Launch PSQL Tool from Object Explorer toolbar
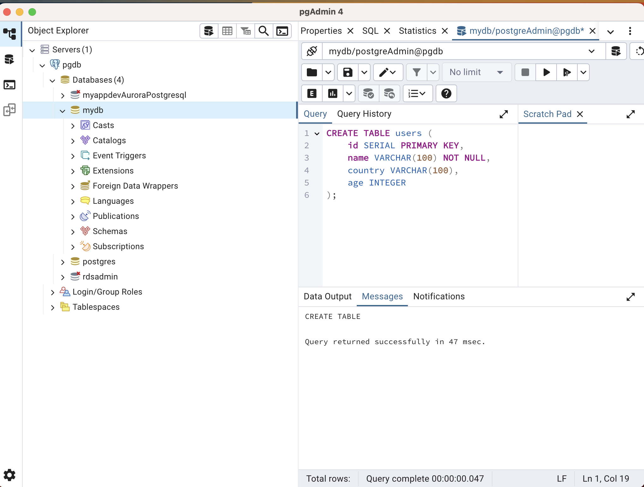This screenshot has width=644, height=487. tap(282, 31)
